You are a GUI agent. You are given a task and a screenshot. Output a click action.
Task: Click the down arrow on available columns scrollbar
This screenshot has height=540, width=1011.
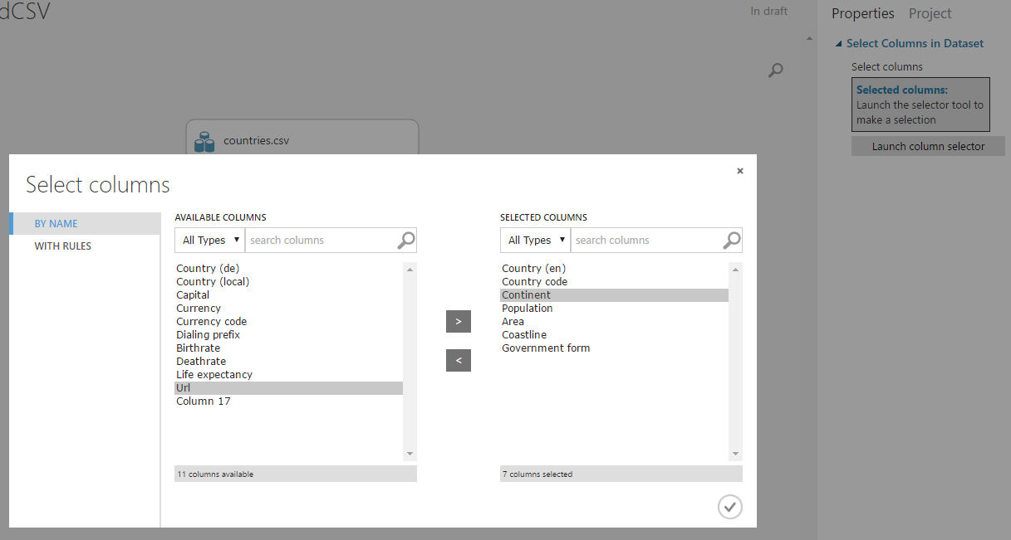(410, 453)
